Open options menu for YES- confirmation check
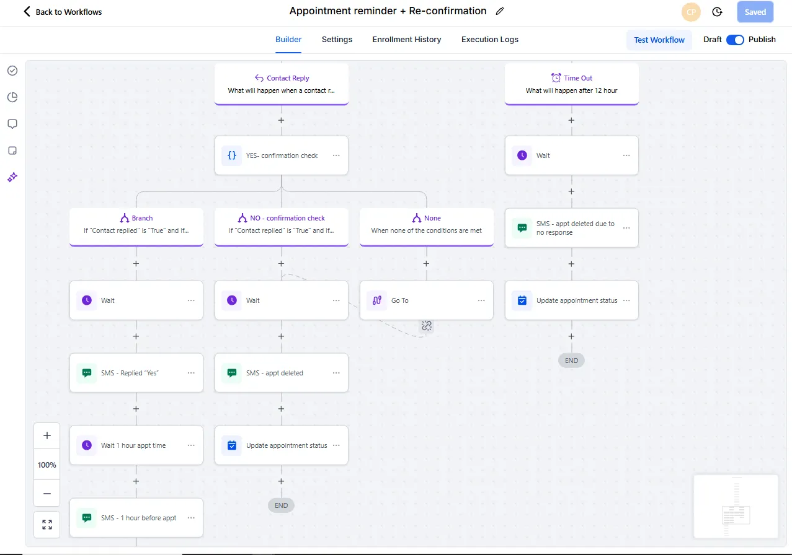Viewport: 792px width, 555px height. point(336,155)
